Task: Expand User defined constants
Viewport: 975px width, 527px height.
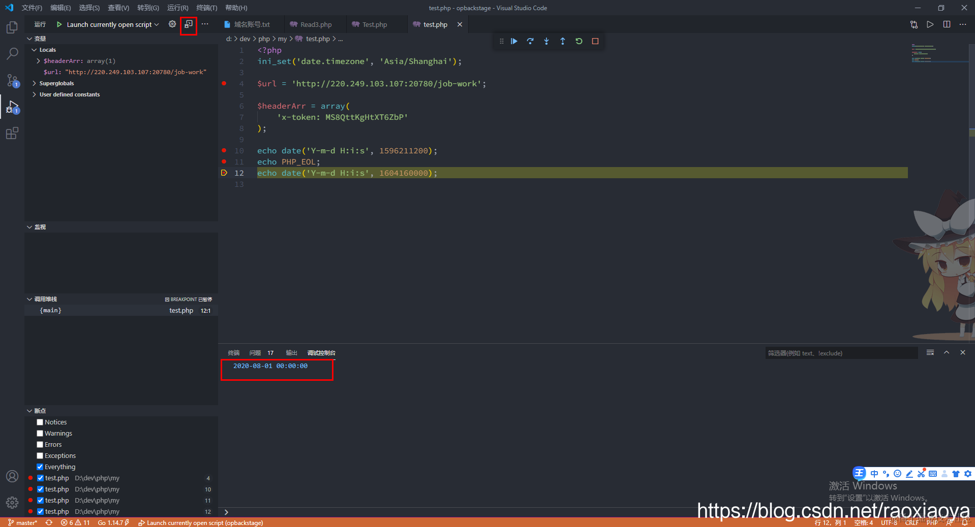Action: click(x=35, y=94)
